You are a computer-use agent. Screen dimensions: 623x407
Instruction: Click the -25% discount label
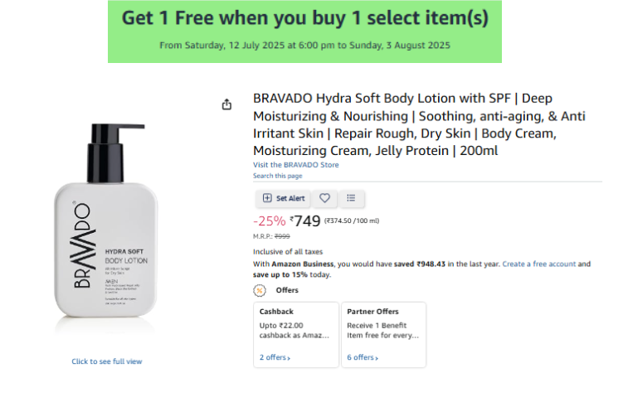pyautogui.click(x=269, y=221)
